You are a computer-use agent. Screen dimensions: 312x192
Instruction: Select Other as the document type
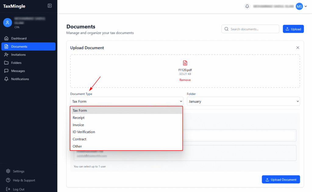point(77,146)
